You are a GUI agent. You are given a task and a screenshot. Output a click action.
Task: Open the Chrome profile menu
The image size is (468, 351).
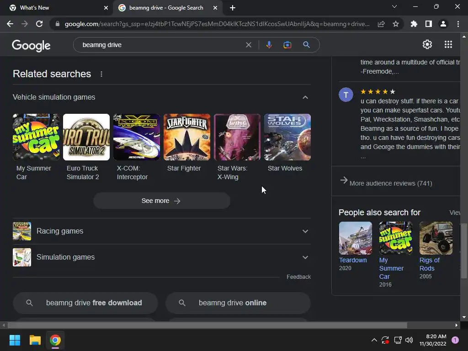[443, 24]
